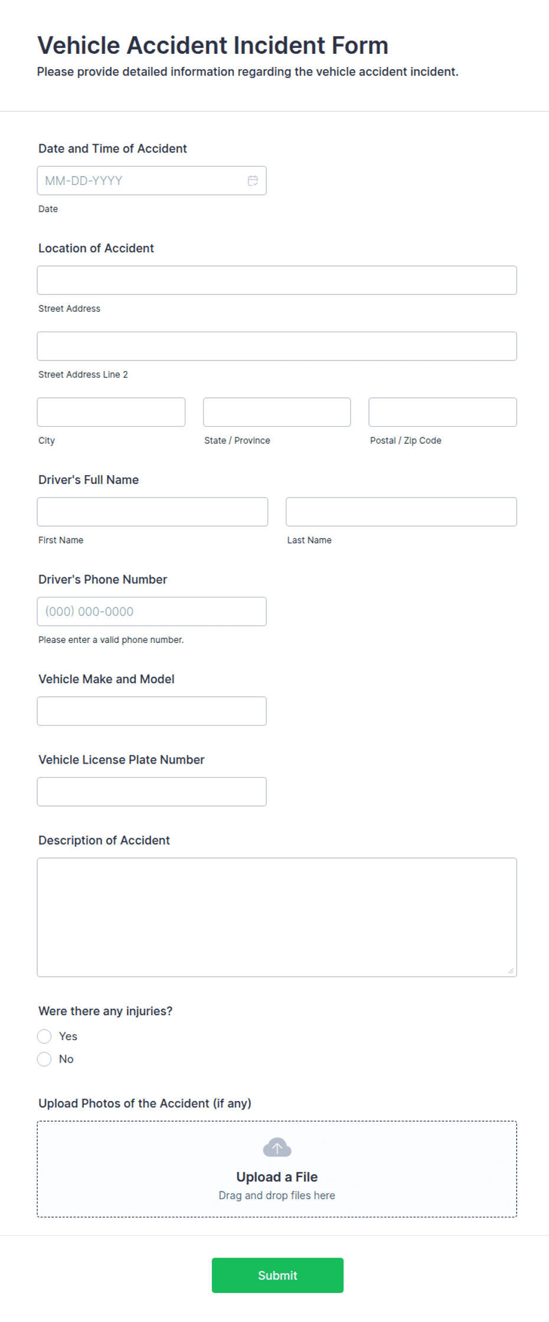The height and width of the screenshot is (1322, 549).
Task: Click the 'Vehicle Make and Model' label
Action: (x=106, y=679)
